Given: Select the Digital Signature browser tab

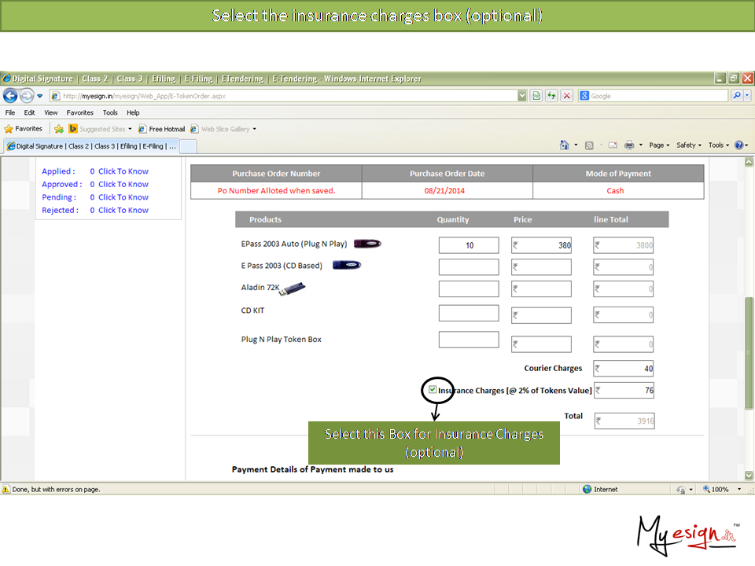Looking at the screenshot, I should tap(90, 146).
